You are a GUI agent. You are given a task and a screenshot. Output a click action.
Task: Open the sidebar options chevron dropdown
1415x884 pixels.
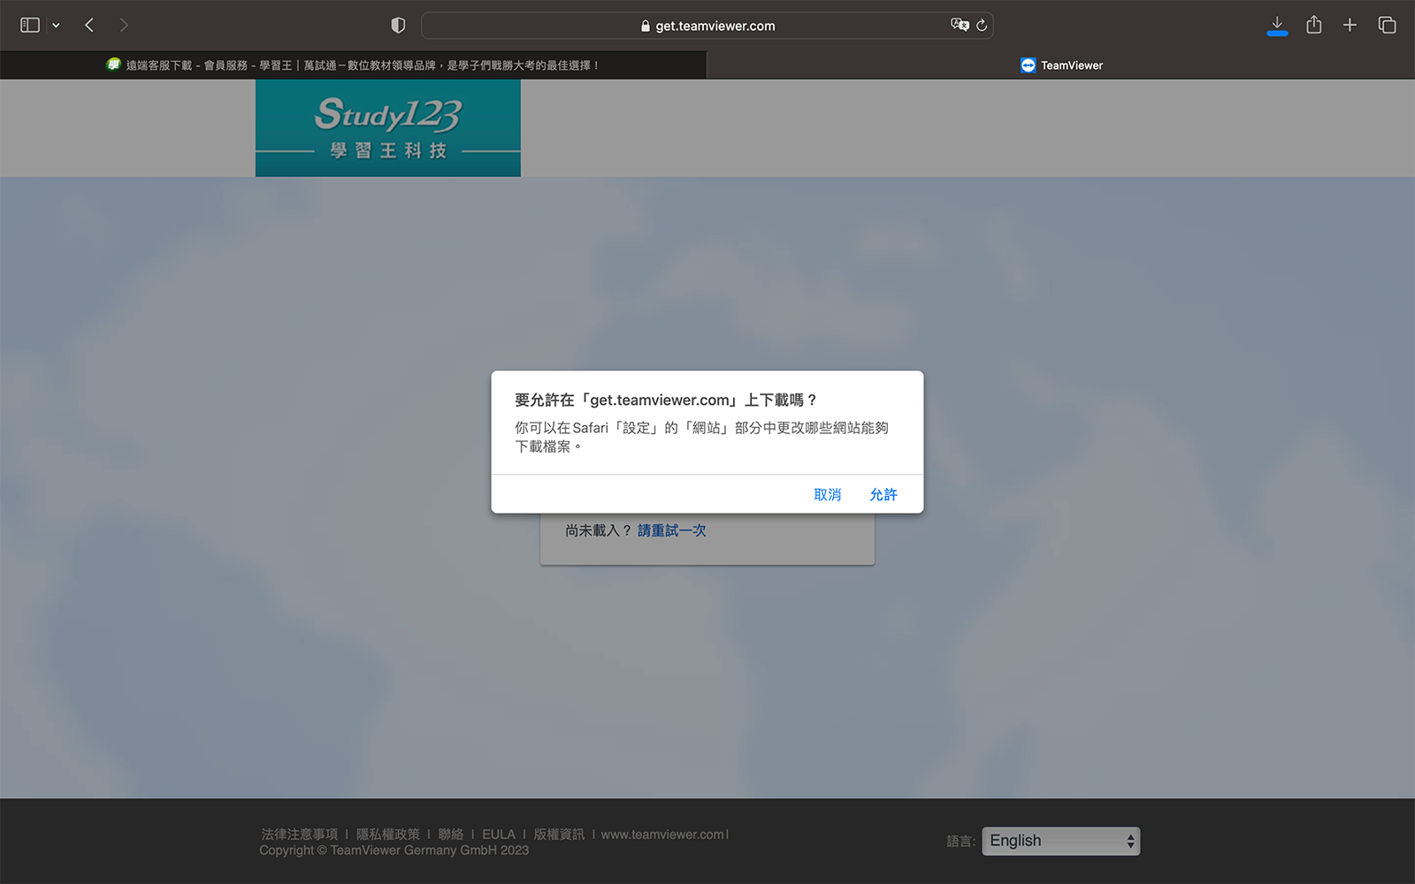click(56, 26)
